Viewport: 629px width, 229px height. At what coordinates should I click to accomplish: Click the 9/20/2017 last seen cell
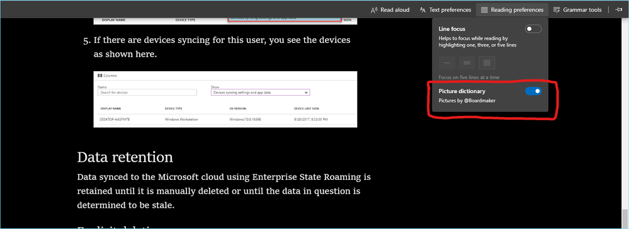311,120
